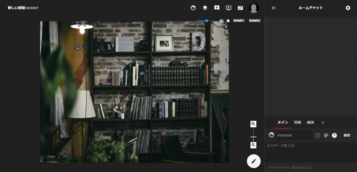
Task: Toggle the muted speaker sound icon
Action: click(x=221, y=21)
